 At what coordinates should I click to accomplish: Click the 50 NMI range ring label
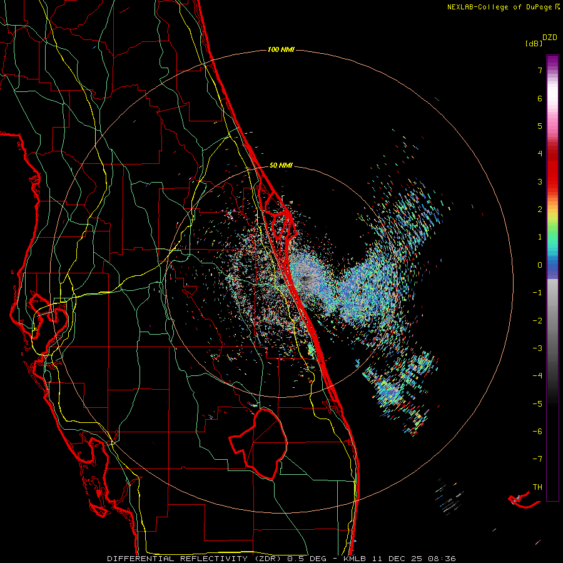tap(281, 165)
